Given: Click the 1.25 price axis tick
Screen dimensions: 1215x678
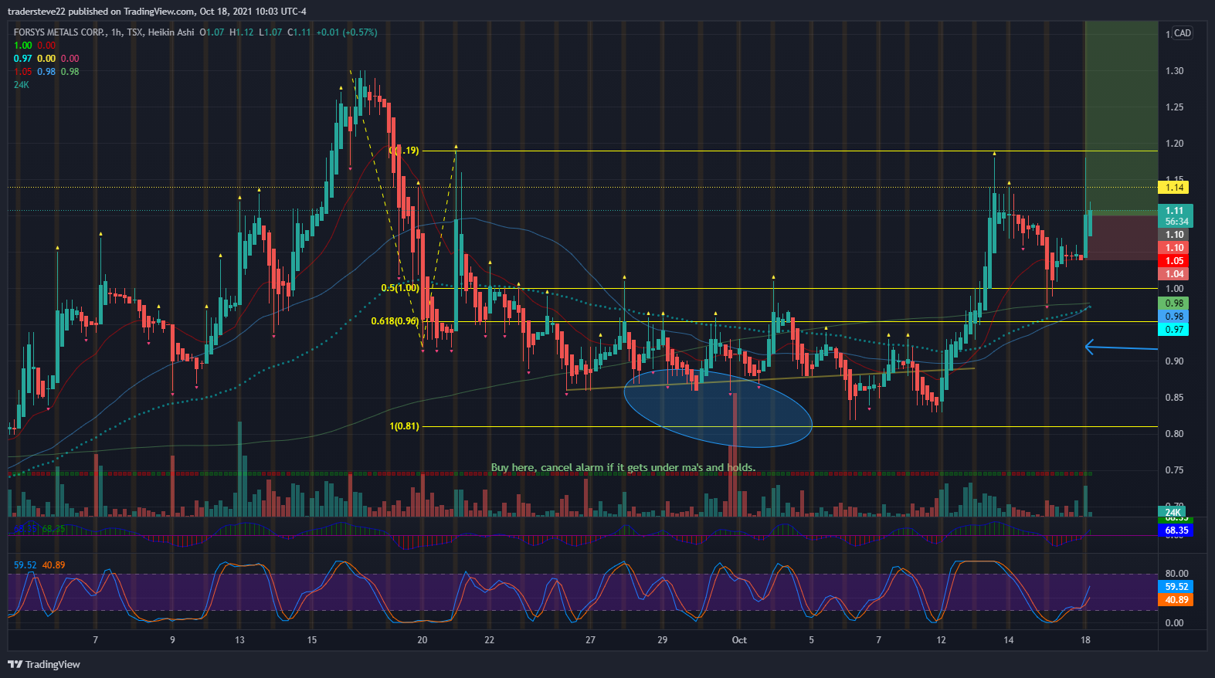Looking at the screenshot, I should 1174,107.
